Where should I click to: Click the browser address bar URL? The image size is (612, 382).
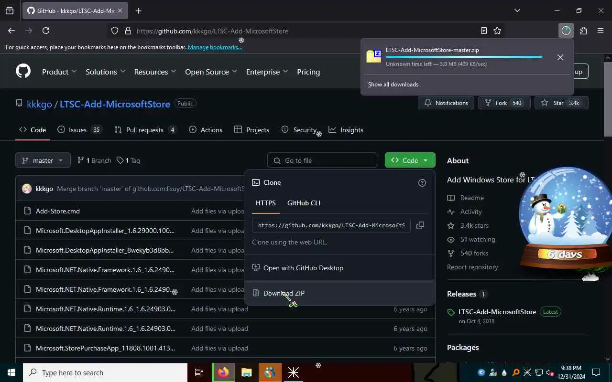212,31
